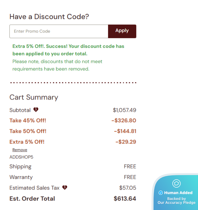The width and height of the screenshot is (198, 210).
Task: Click the house icon in Human Added badge
Action: click(176, 184)
